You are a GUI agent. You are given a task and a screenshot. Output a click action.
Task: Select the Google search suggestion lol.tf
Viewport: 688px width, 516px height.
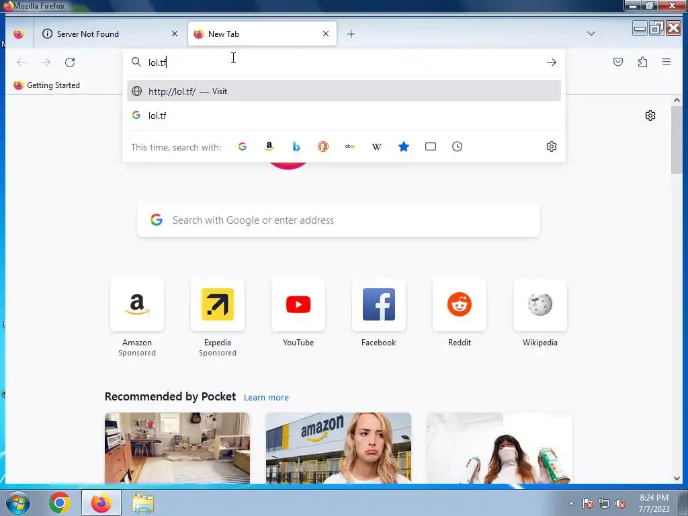tap(343, 116)
